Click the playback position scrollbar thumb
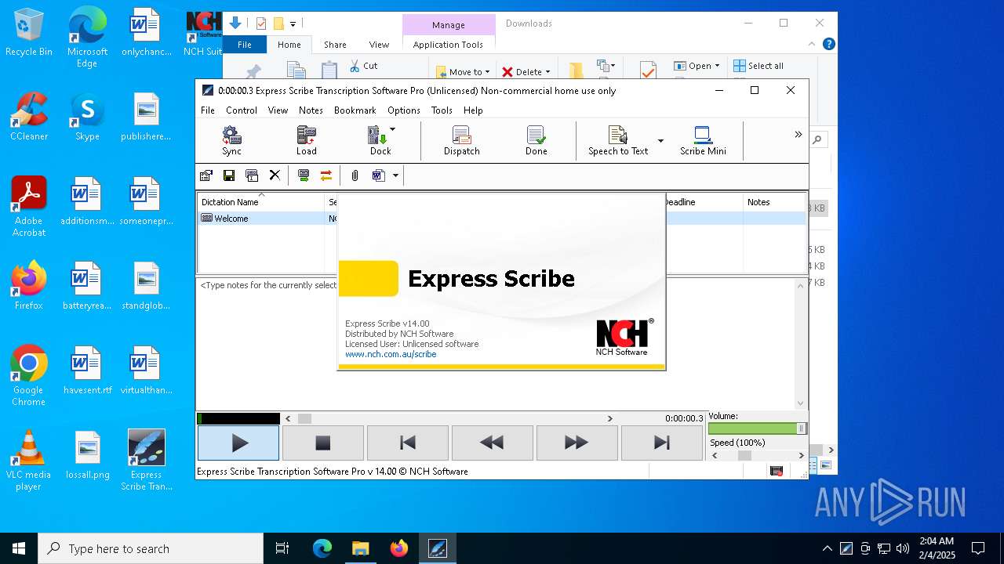This screenshot has width=1004, height=564. coord(304,419)
